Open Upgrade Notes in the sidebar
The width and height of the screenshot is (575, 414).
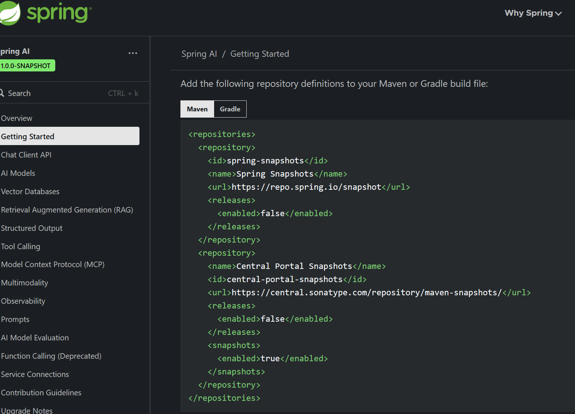pyautogui.click(x=27, y=410)
